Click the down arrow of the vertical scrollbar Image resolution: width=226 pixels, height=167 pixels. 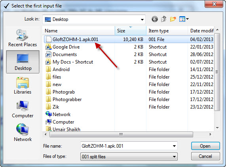(x=217, y=128)
